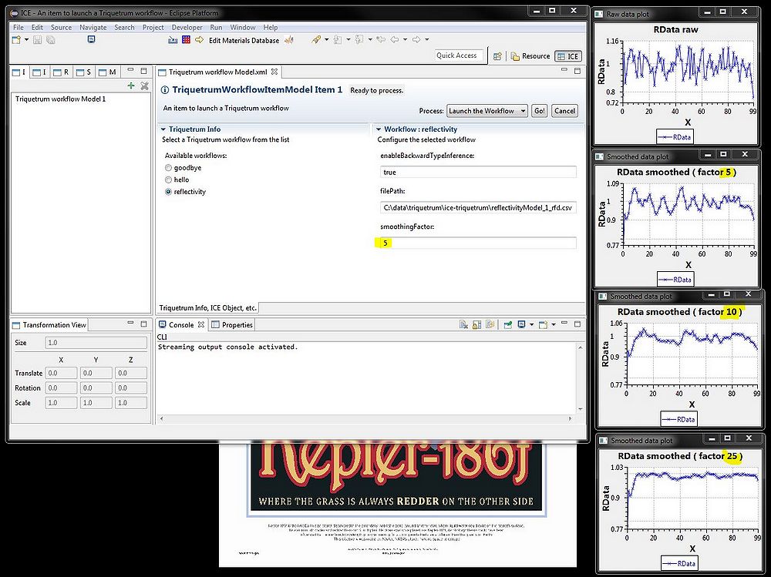Open the Developer menu
771x577 pixels.
(x=187, y=27)
